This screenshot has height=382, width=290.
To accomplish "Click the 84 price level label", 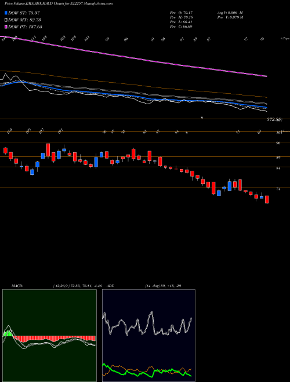I will pos(278,168).
